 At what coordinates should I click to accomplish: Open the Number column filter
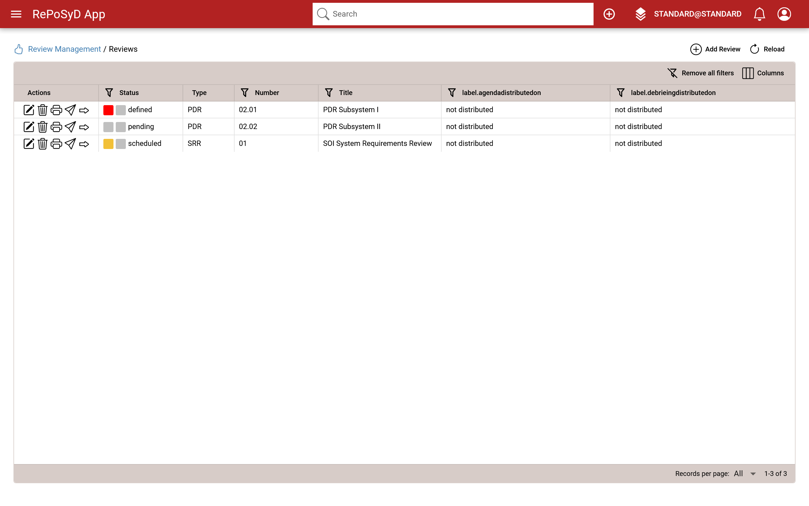245,93
